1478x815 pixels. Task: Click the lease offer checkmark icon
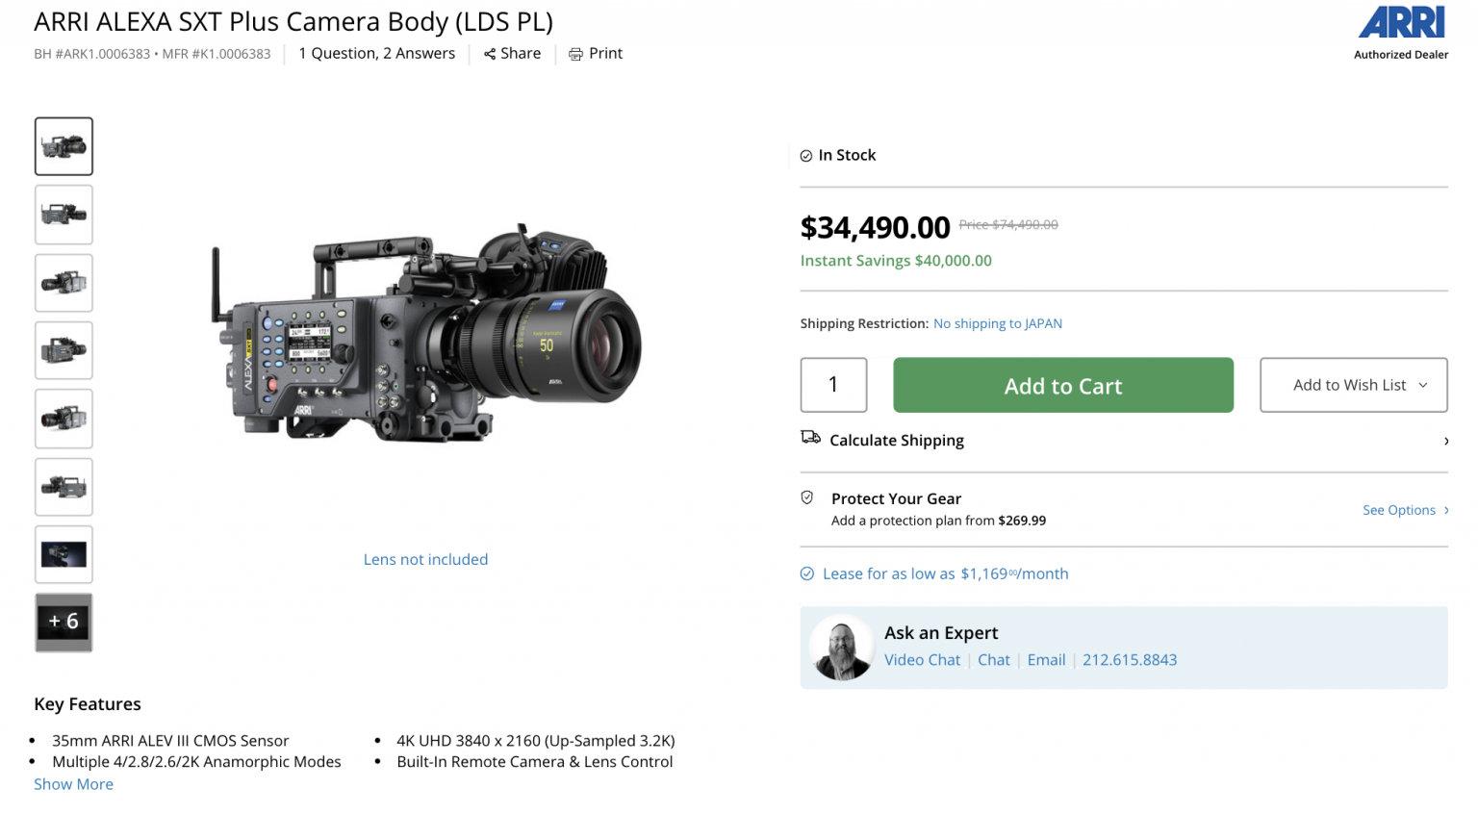coord(806,573)
